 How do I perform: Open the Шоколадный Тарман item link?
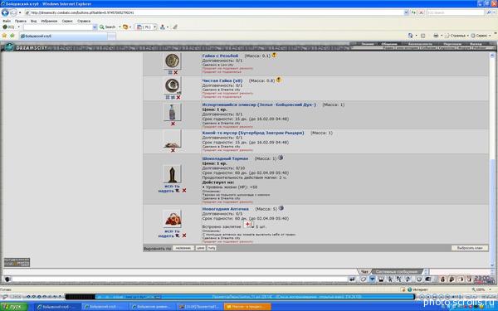pos(225,158)
